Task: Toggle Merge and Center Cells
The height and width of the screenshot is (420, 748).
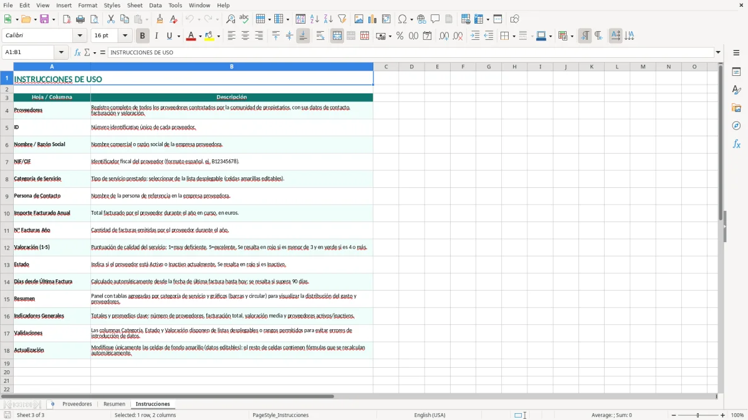Action: (337, 36)
